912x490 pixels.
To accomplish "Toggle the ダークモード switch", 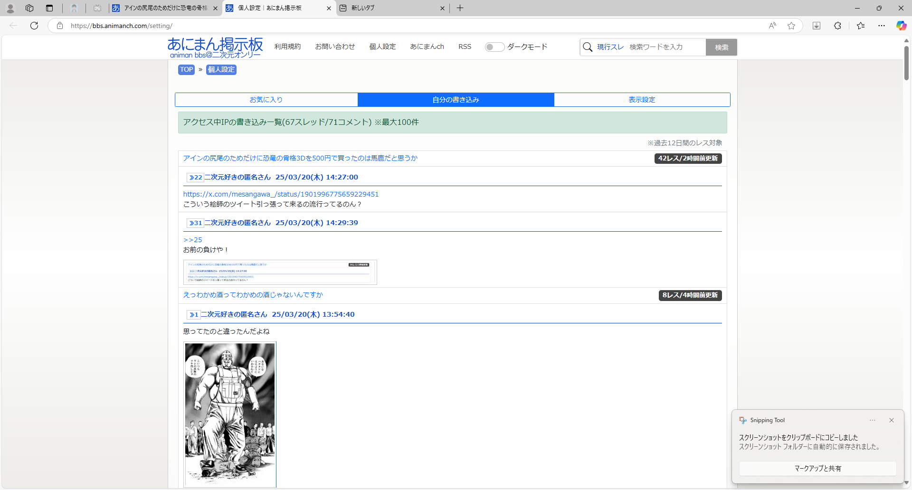I will [494, 47].
